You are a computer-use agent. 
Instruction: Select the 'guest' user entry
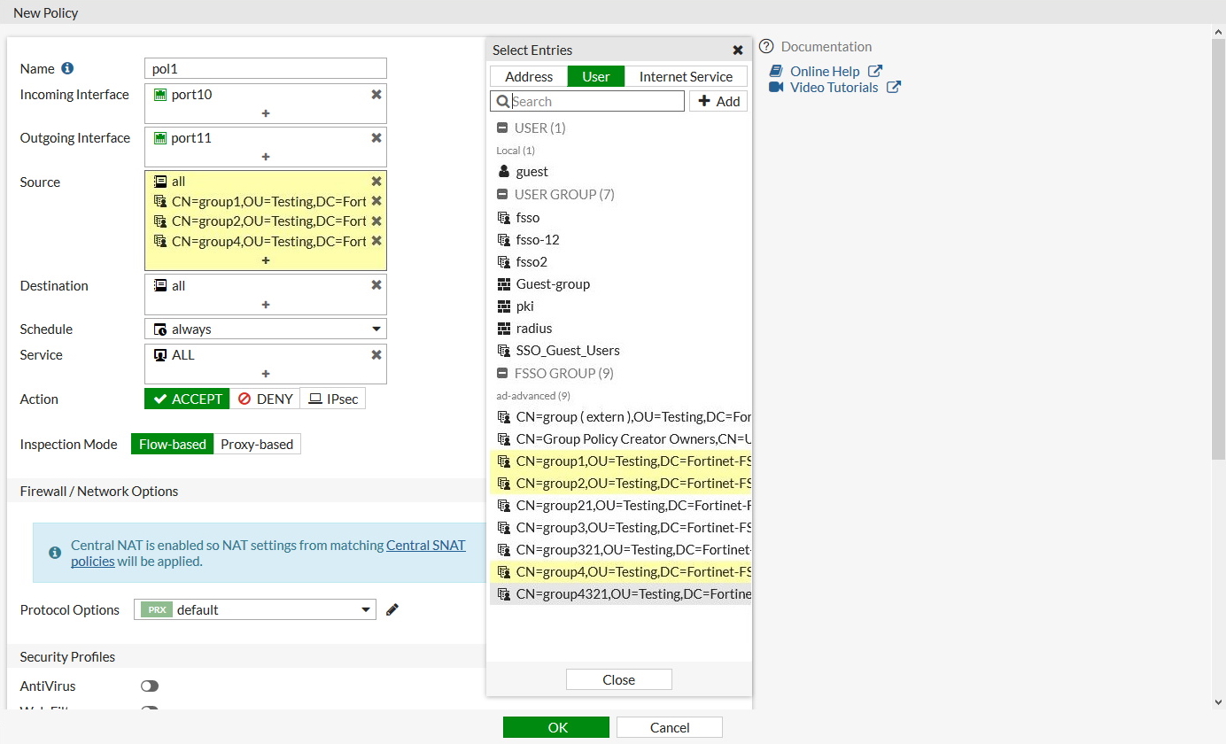coord(532,172)
